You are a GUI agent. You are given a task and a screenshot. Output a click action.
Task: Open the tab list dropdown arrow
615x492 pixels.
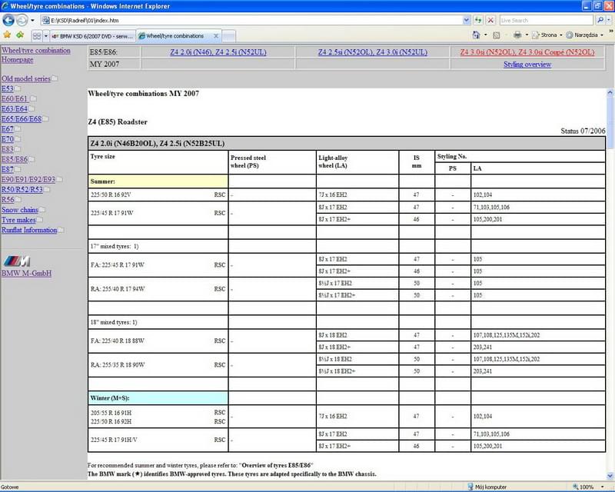point(46,36)
